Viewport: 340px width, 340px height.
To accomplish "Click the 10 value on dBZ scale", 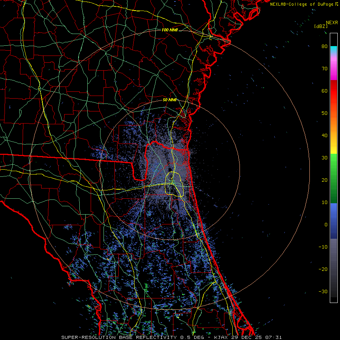I will 325,202.
